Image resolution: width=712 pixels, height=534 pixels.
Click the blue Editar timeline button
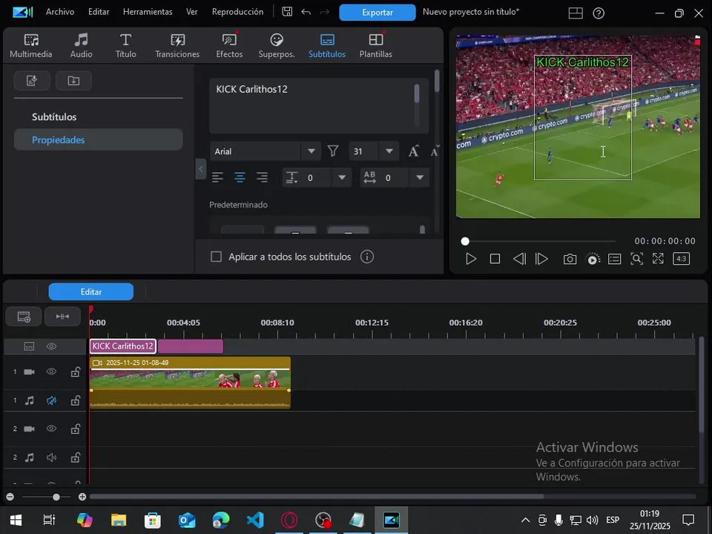[90, 292]
